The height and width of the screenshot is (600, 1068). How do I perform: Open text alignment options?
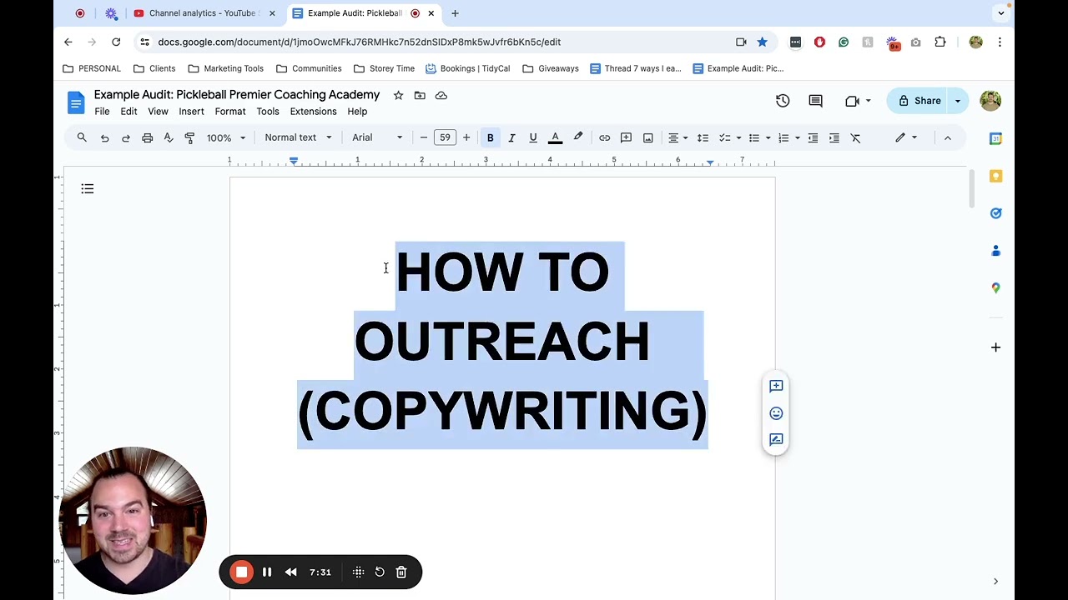tap(678, 137)
